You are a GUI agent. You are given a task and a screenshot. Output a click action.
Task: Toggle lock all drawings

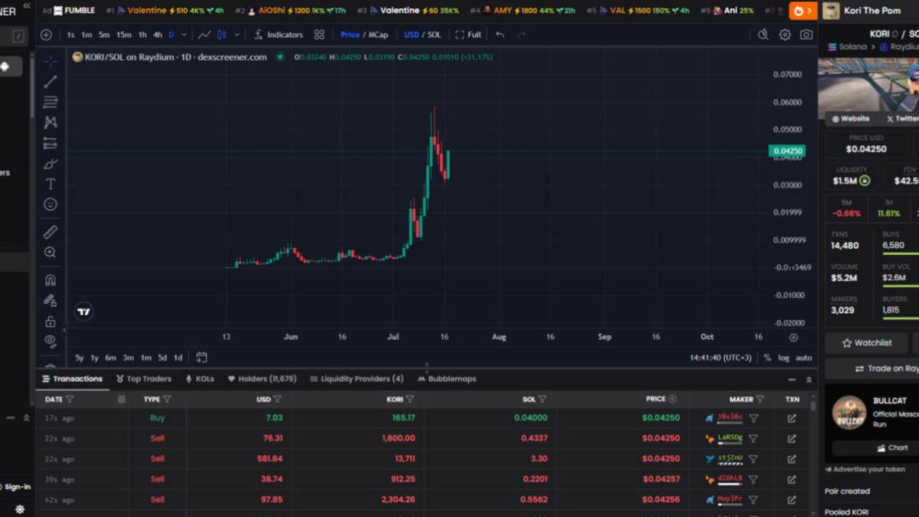tap(50, 321)
